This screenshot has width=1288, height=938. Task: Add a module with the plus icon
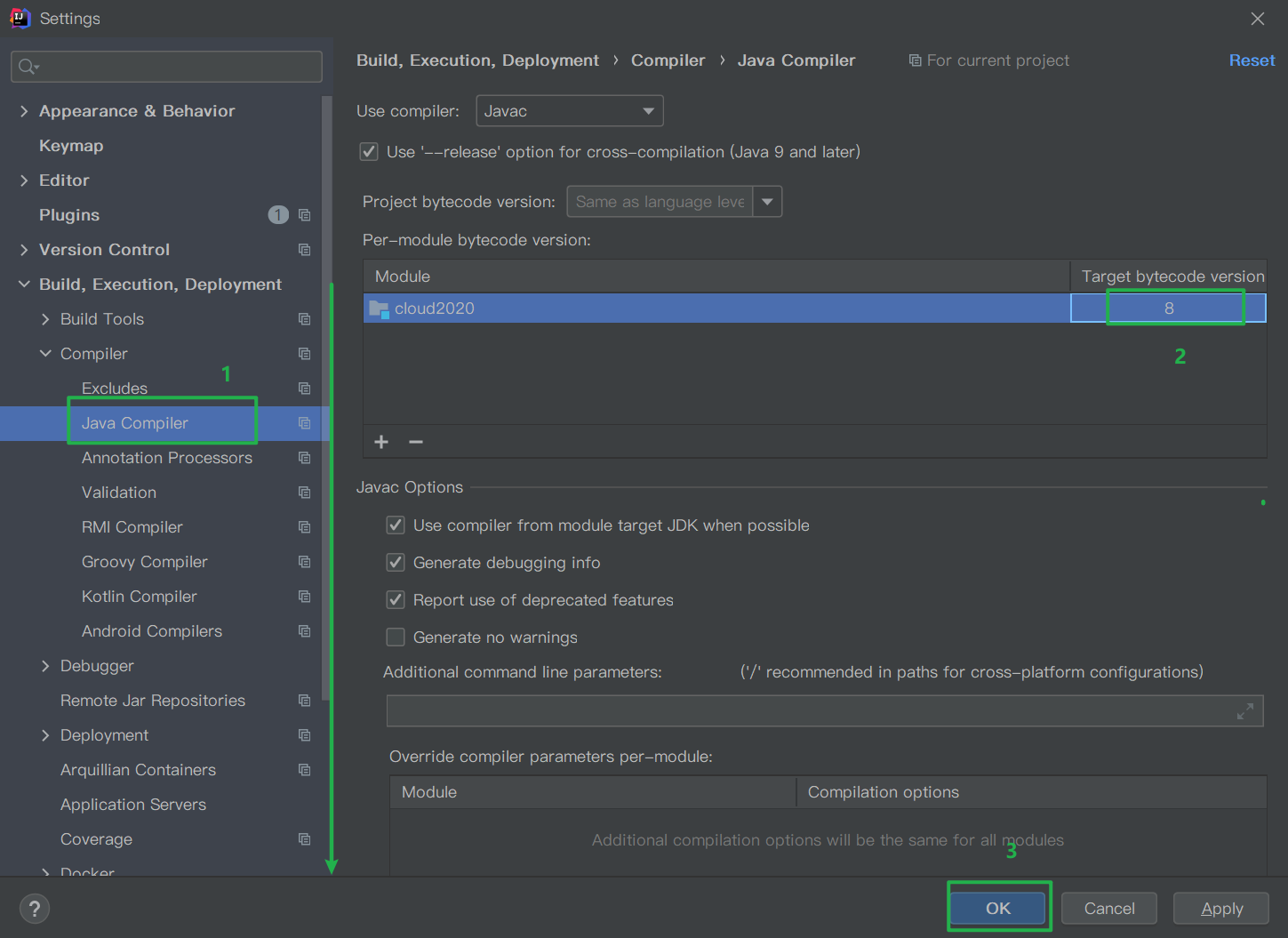click(381, 442)
